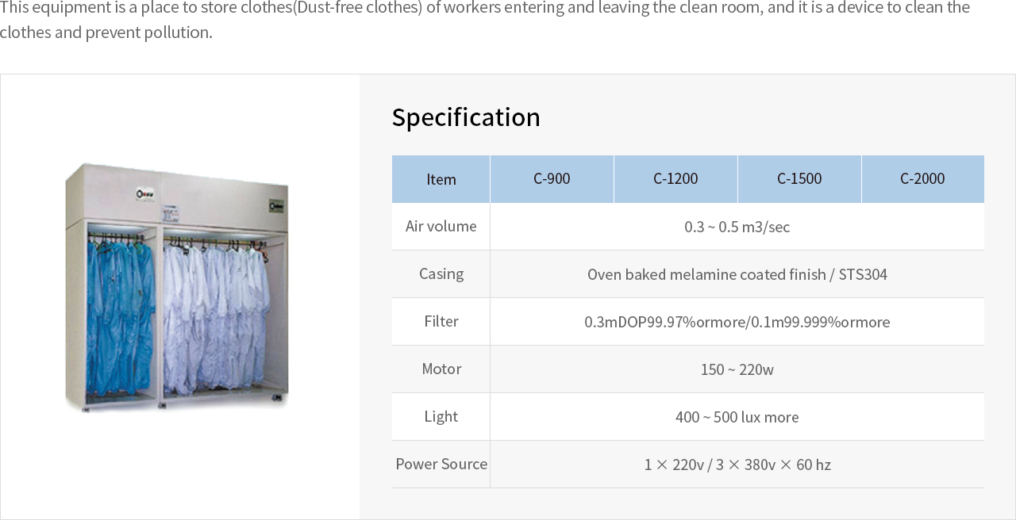Select the 150 ~ 220w motor value
1016x520 pixels.
click(737, 369)
